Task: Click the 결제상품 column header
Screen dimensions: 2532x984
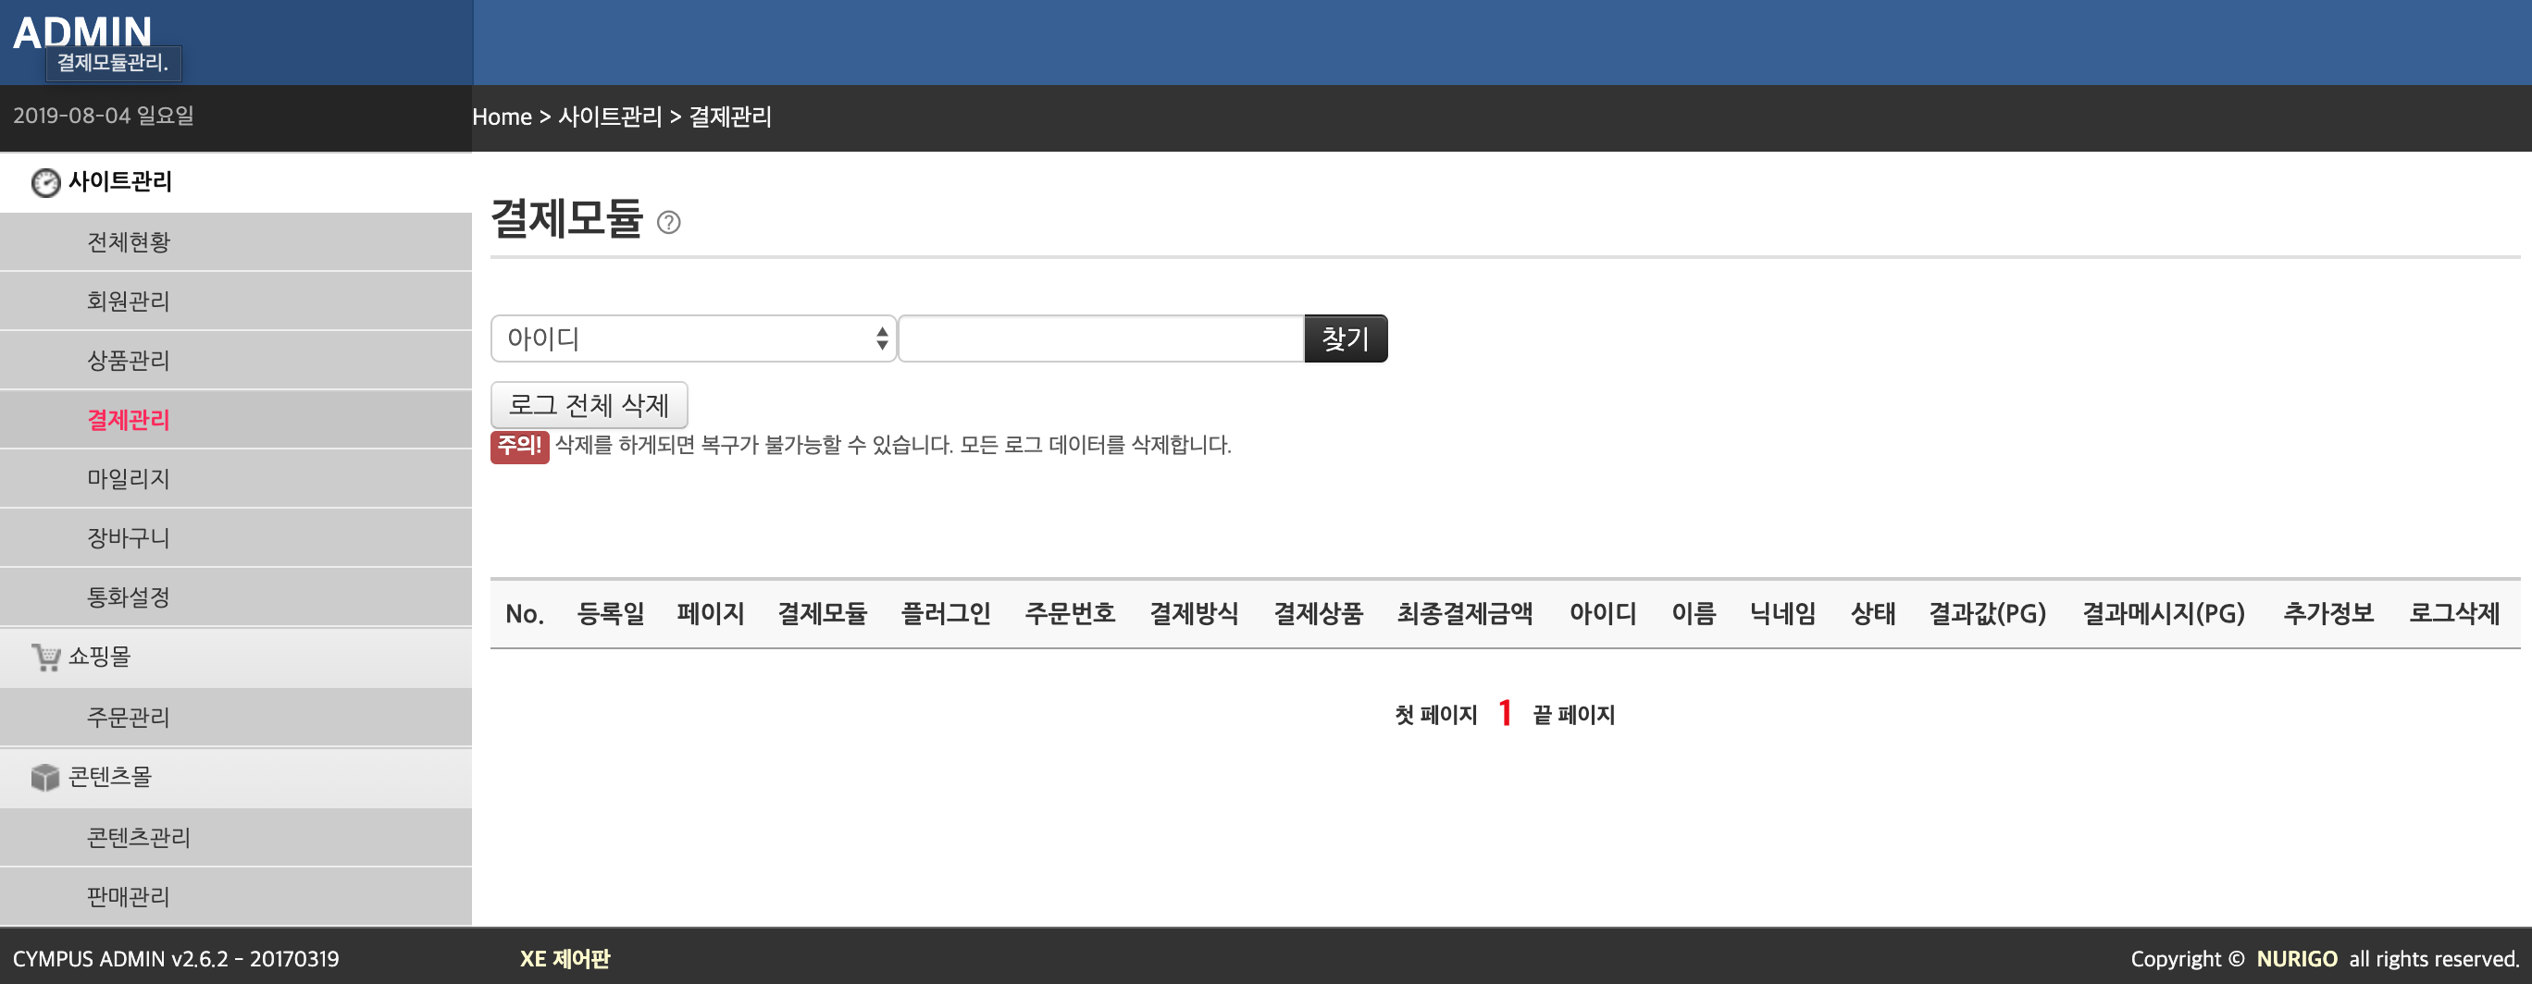Action: tap(1318, 614)
